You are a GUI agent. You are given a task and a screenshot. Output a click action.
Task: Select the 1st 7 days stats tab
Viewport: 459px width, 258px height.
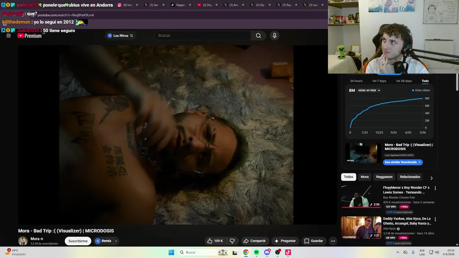379,81
